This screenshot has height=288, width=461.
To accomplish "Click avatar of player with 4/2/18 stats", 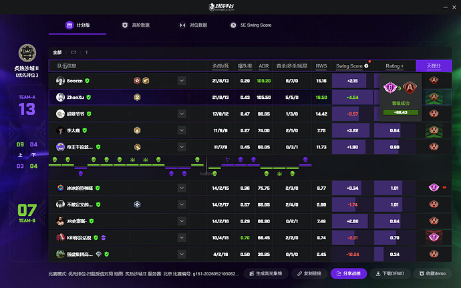I will (x=60, y=254).
